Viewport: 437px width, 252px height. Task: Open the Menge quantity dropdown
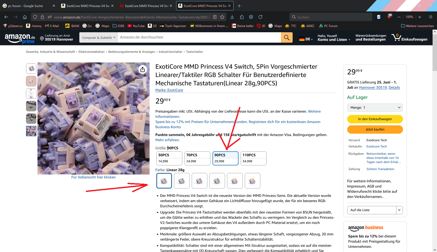click(375, 108)
